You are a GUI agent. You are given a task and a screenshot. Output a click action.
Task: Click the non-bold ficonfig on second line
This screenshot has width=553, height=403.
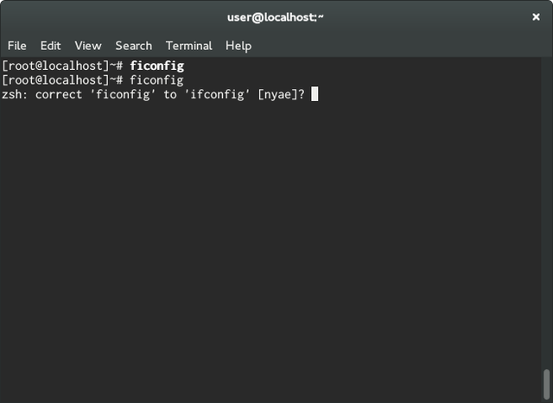click(156, 80)
